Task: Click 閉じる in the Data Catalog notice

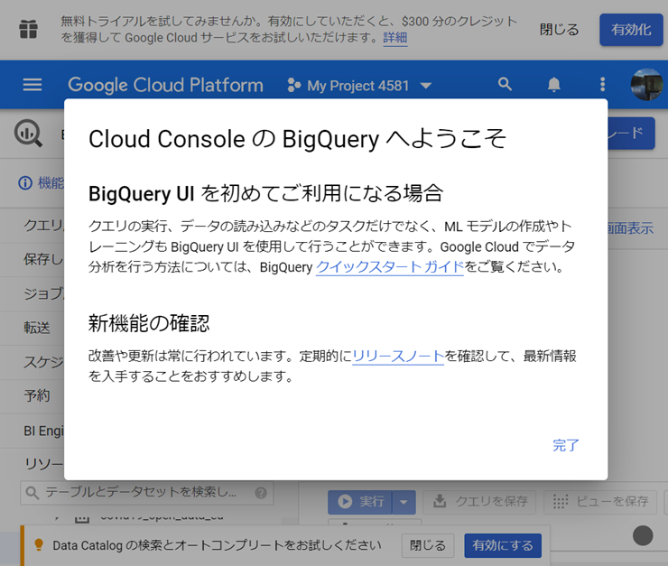Action: [427, 545]
